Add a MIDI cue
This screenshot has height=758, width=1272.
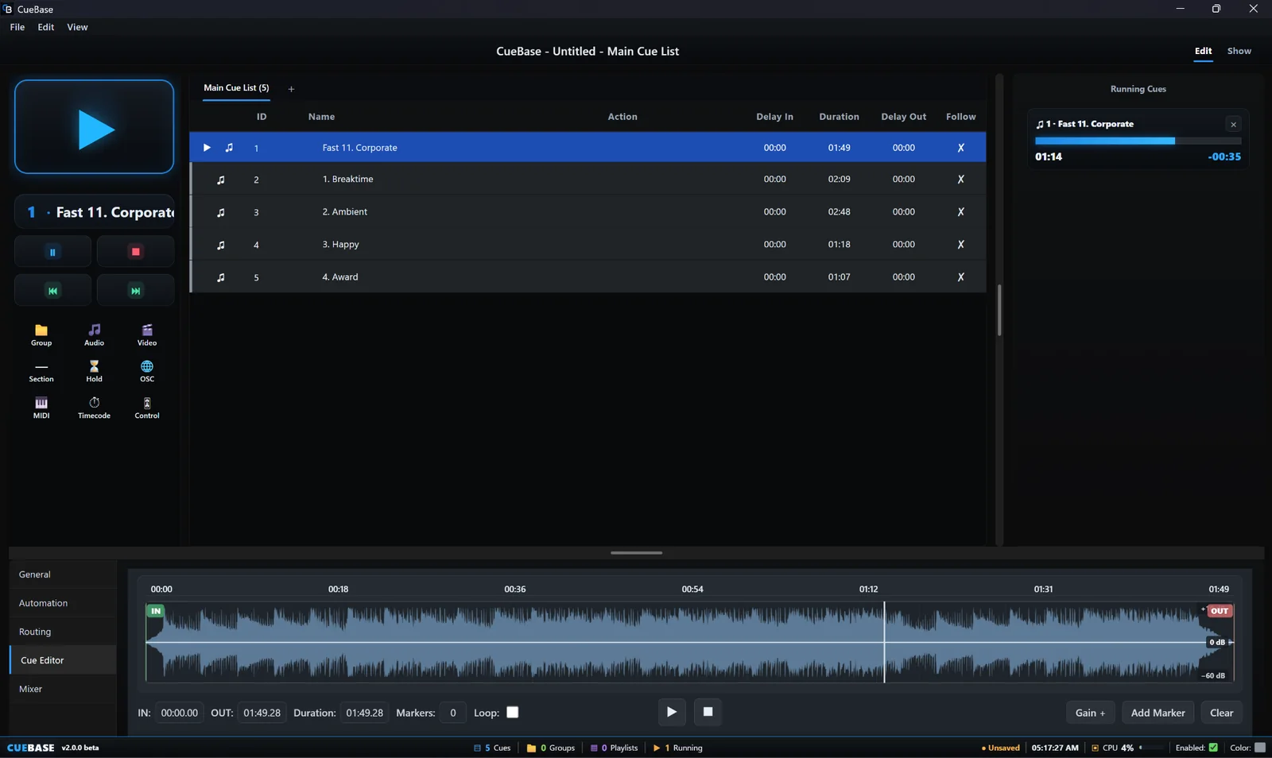pos(41,408)
